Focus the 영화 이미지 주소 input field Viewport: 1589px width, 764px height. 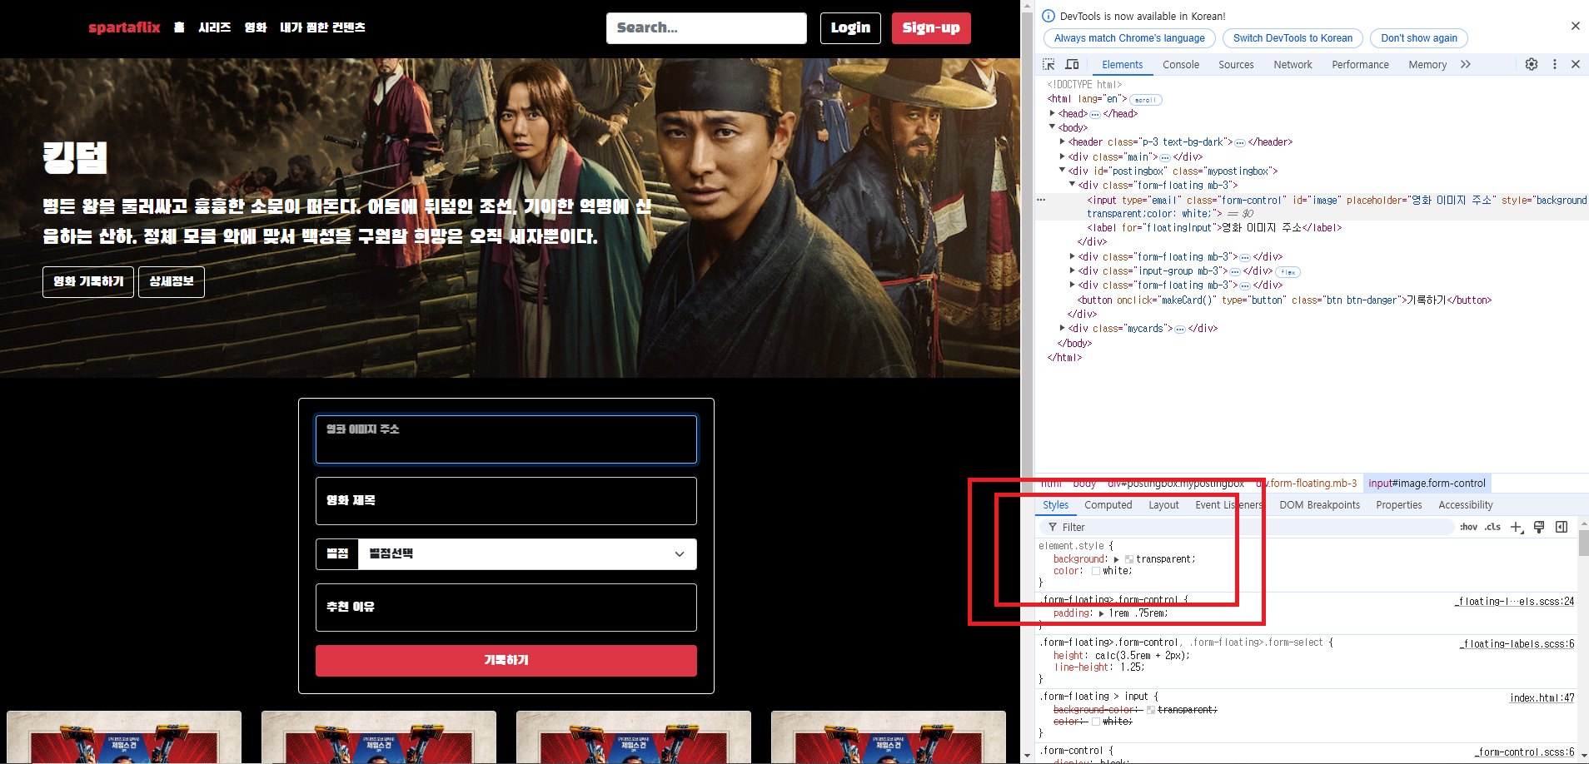coord(506,439)
